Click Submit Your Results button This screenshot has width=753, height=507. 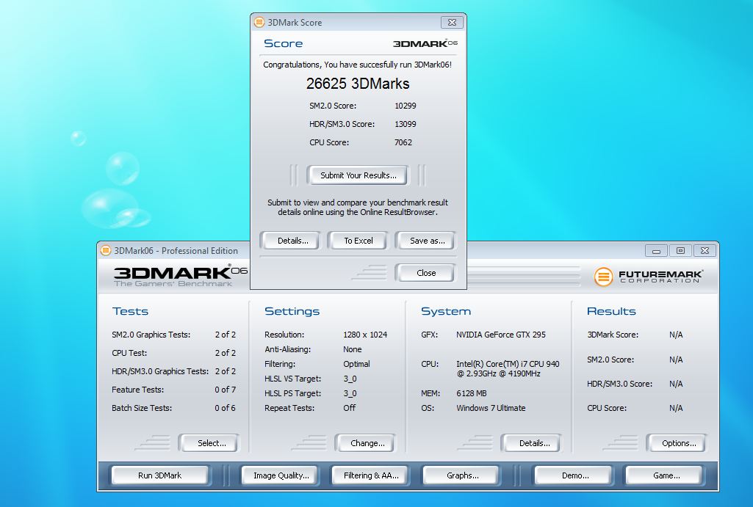click(x=359, y=175)
